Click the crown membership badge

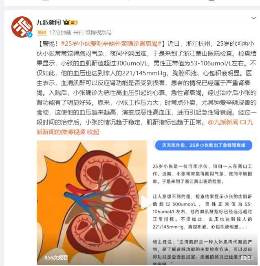click(71, 22)
